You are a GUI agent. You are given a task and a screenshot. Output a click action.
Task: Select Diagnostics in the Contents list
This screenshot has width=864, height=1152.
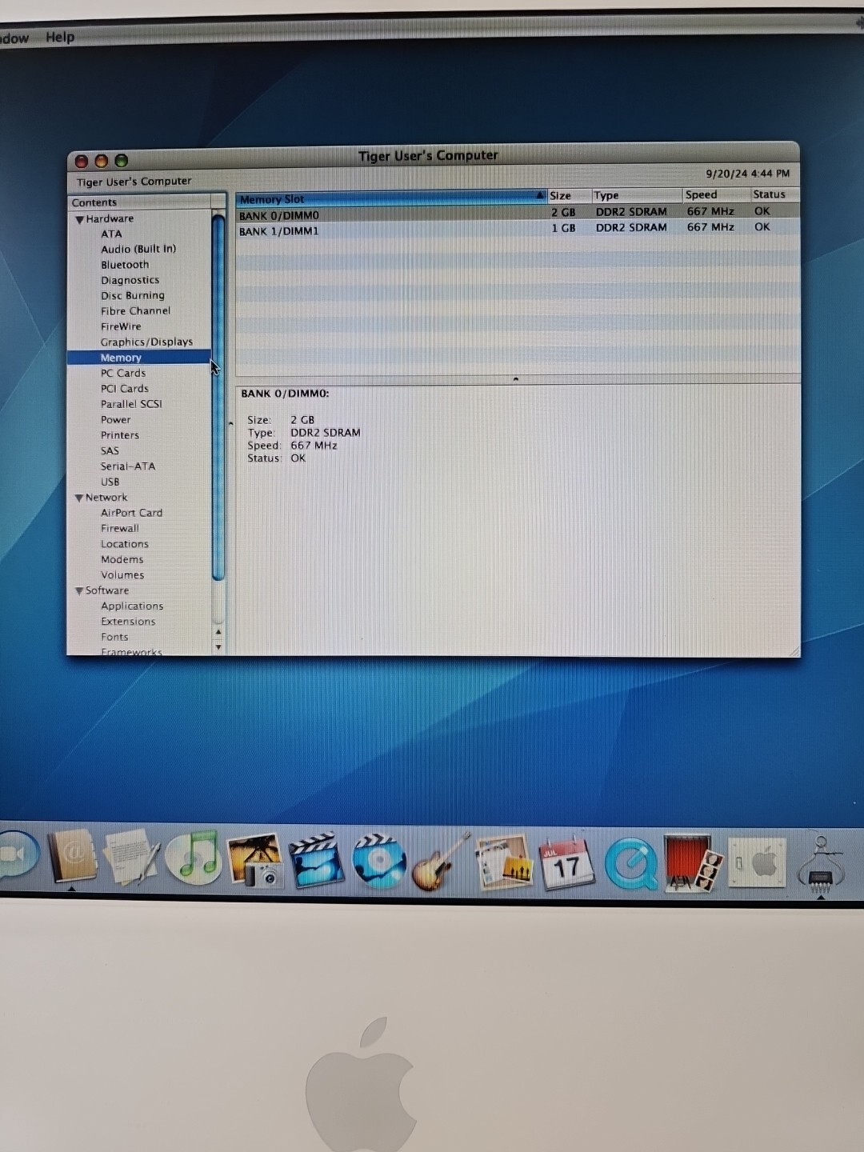tap(130, 280)
